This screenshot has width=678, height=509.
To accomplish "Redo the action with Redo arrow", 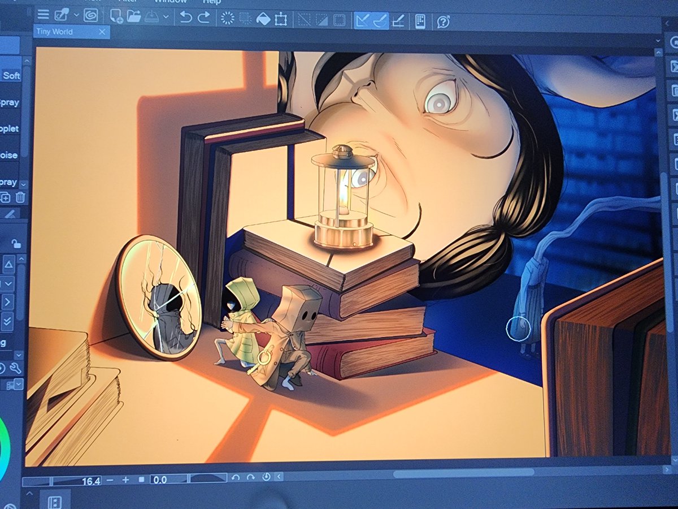I will tap(204, 18).
